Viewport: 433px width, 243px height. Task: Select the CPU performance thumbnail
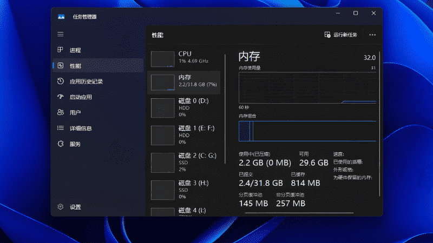tap(163, 59)
